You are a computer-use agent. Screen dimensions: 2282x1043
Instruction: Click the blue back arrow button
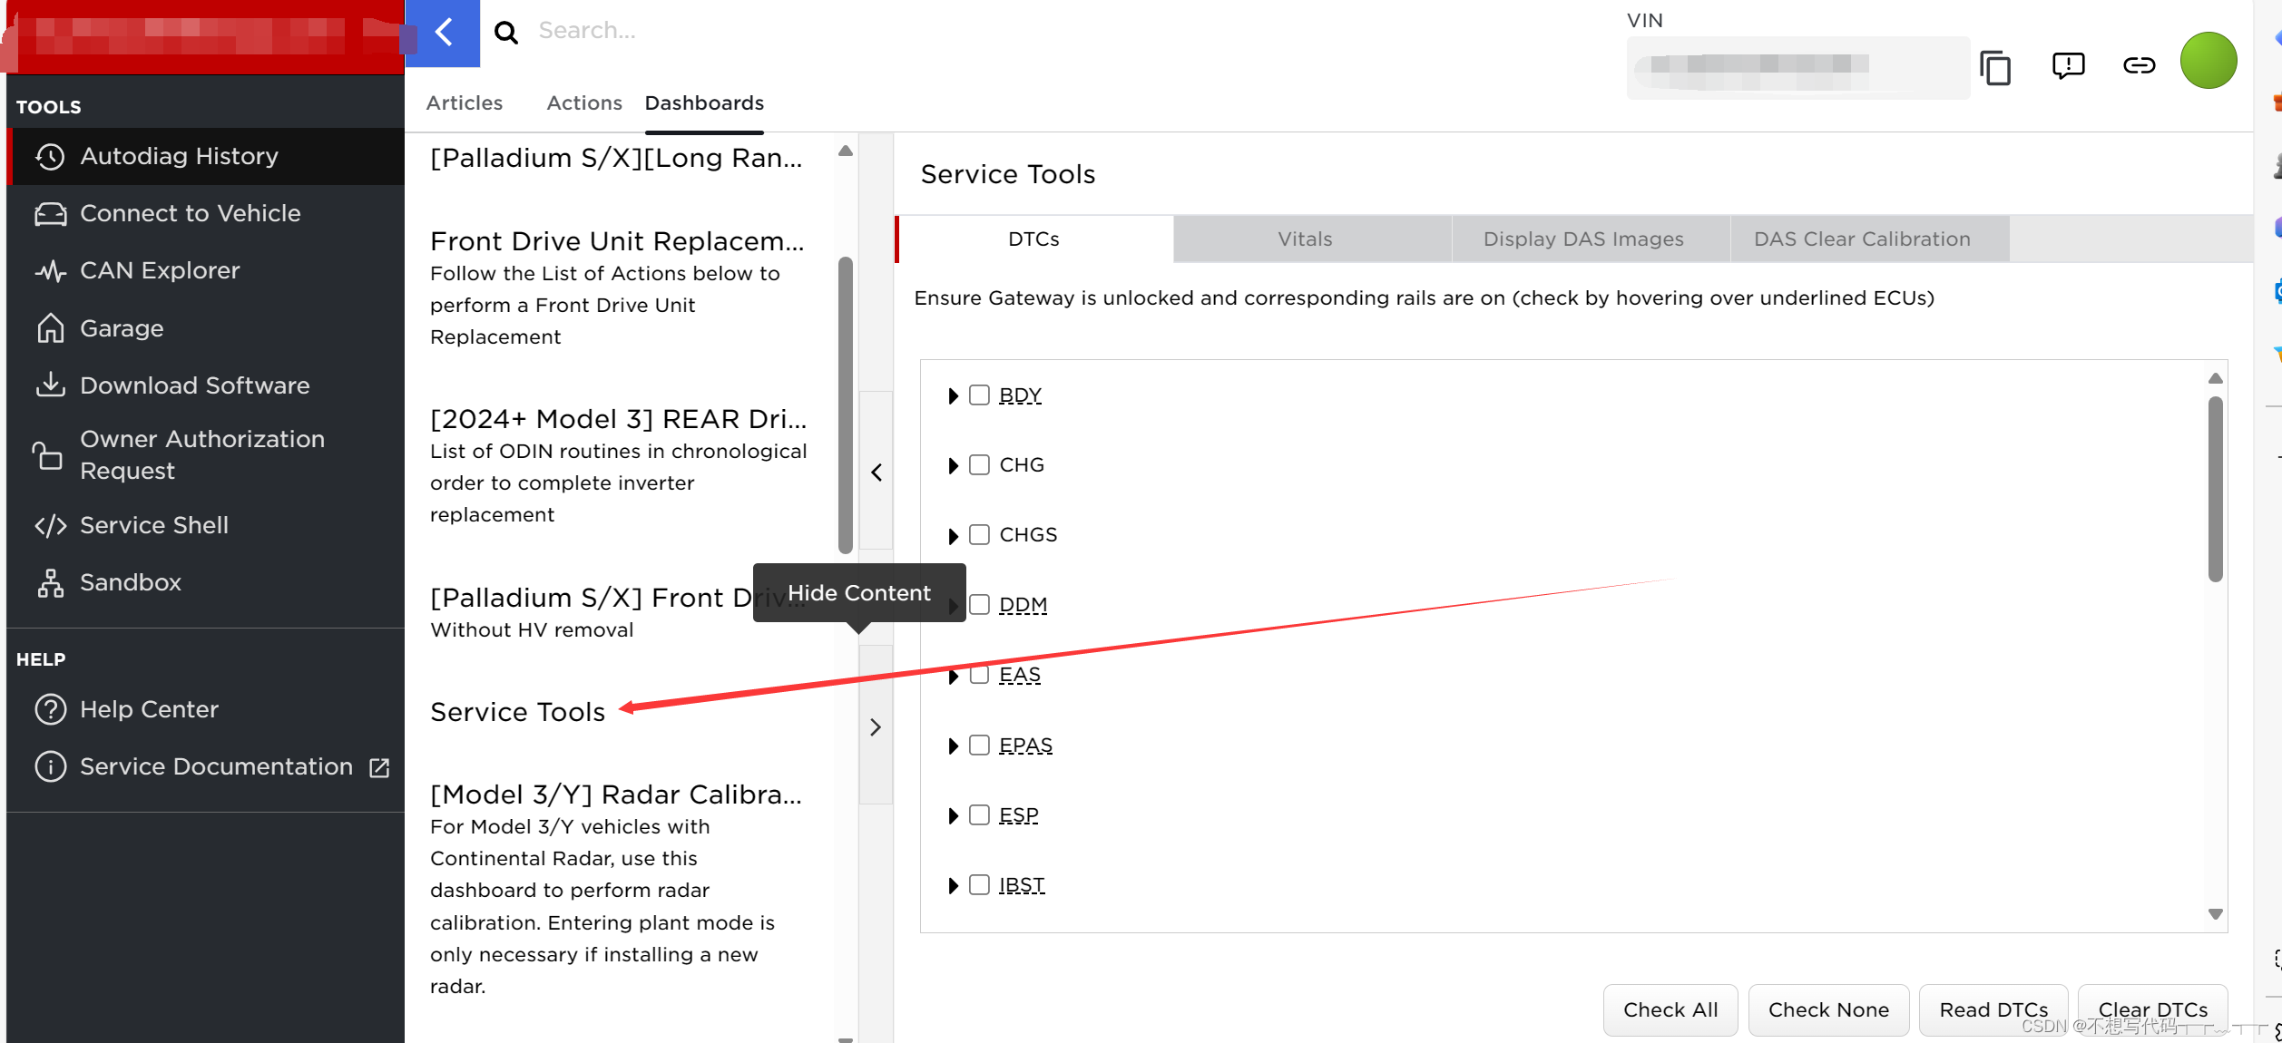pyautogui.click(x=443, y=33)
